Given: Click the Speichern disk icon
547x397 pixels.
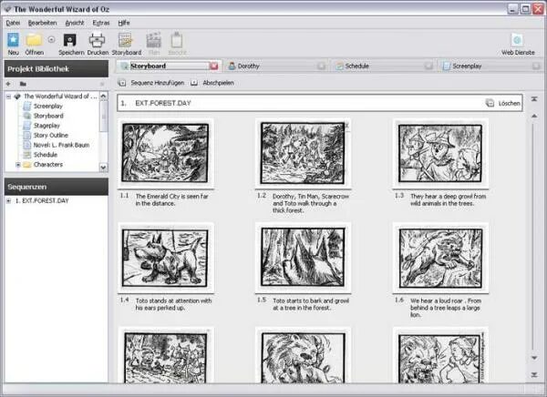Looking at the screenshot, I should point(70,40).
